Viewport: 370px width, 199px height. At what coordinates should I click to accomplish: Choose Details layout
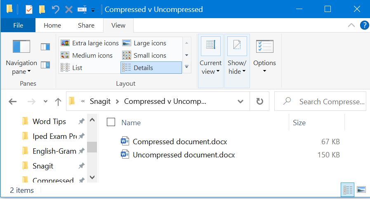(151, 68)
